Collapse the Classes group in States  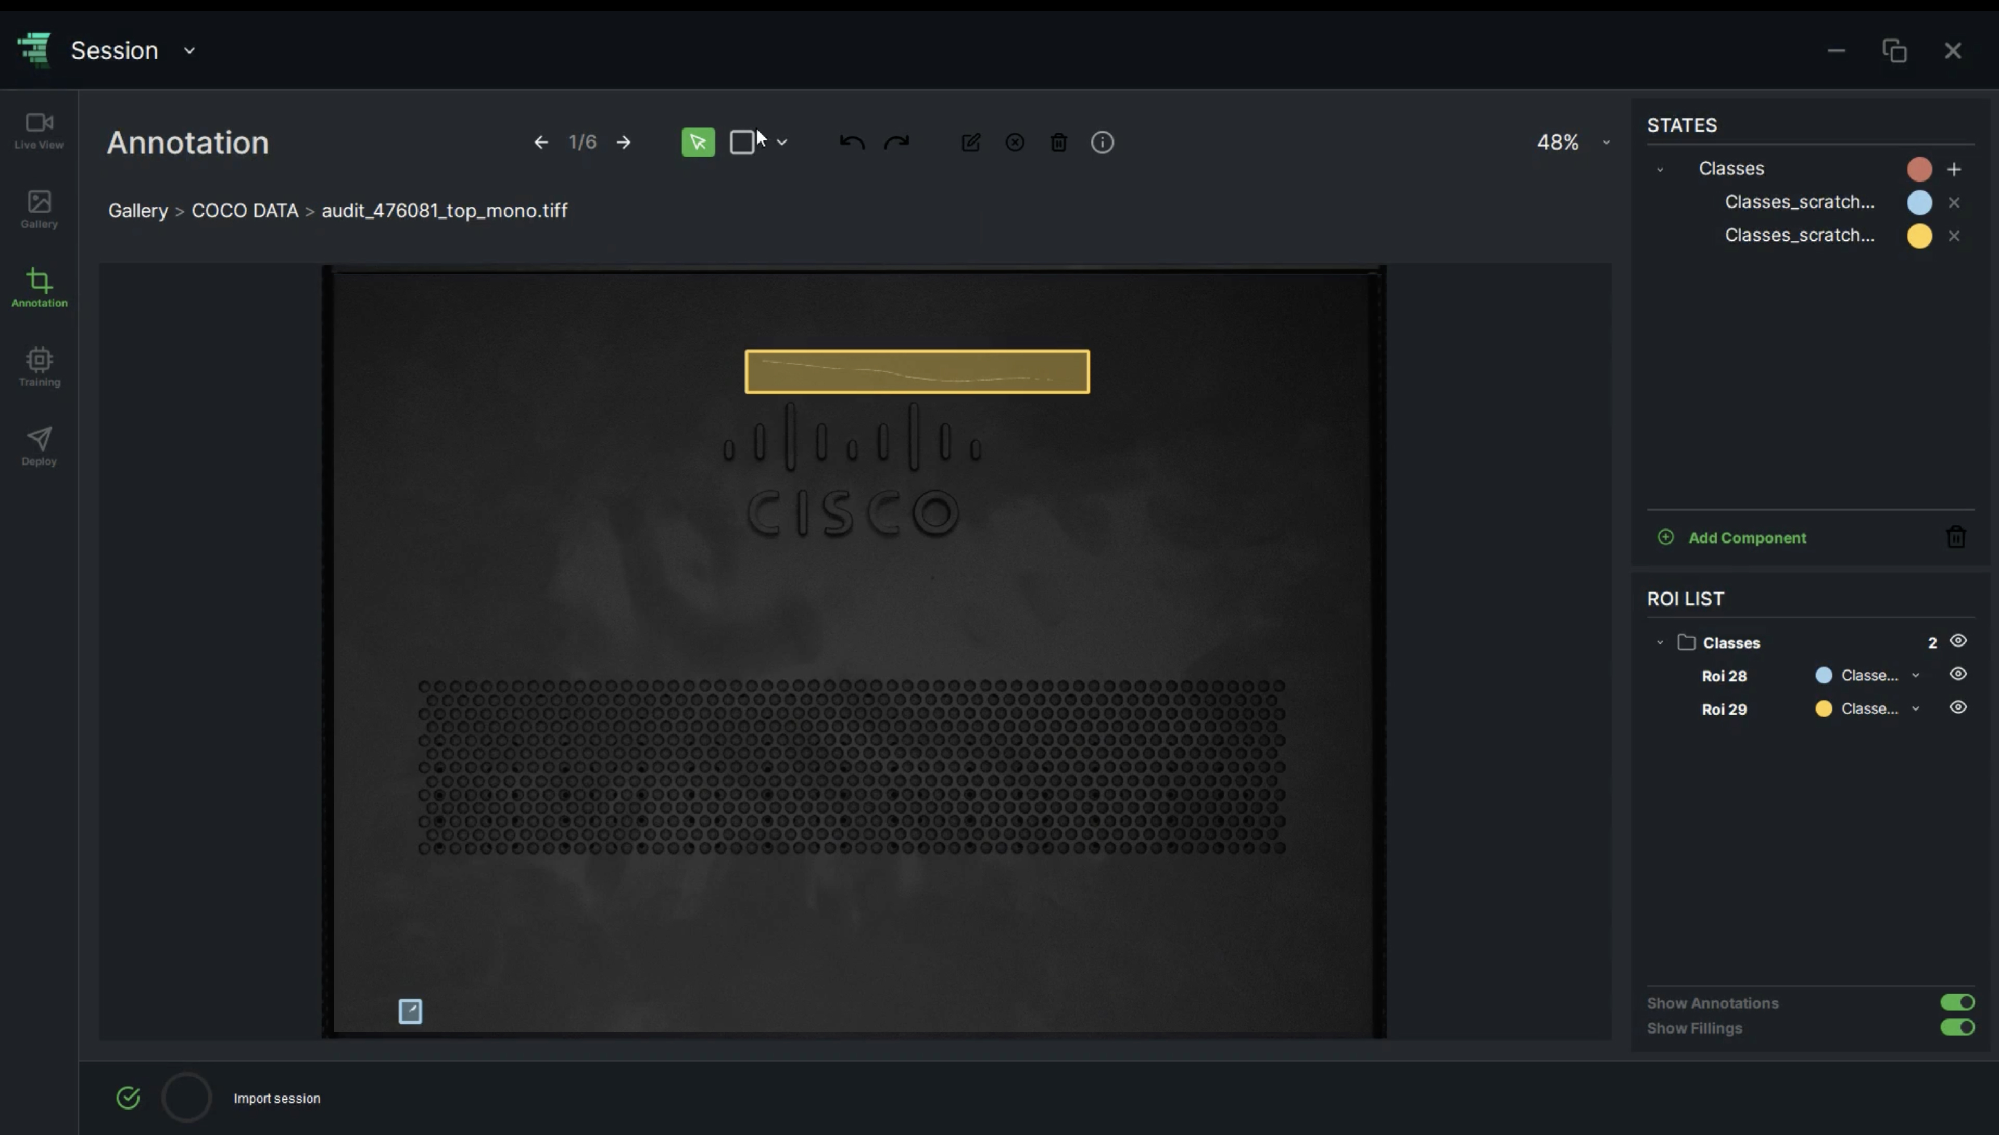coord(1660,169)
